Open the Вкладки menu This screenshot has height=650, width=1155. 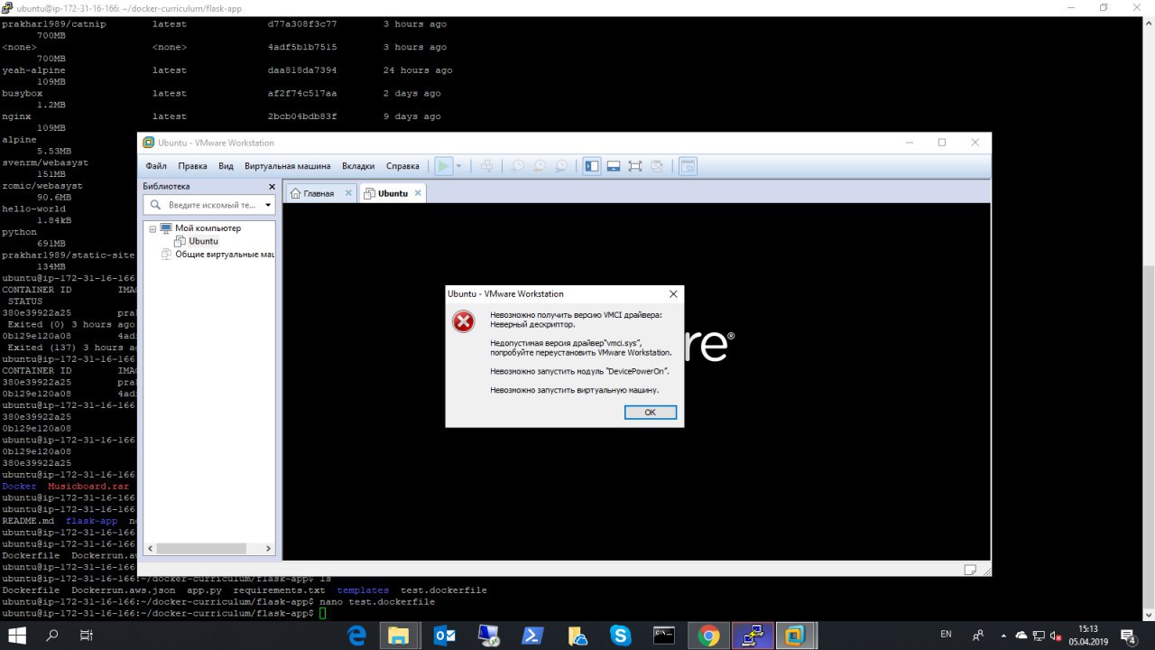point(358,166)
